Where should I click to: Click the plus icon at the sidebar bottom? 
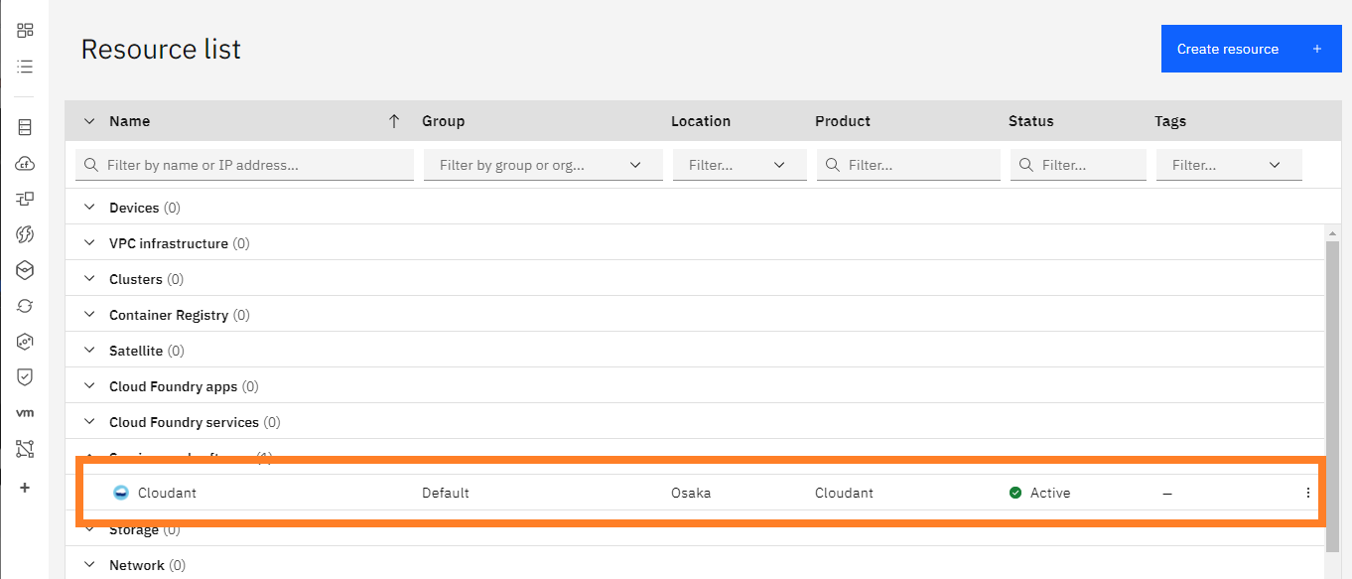point(25,488)
